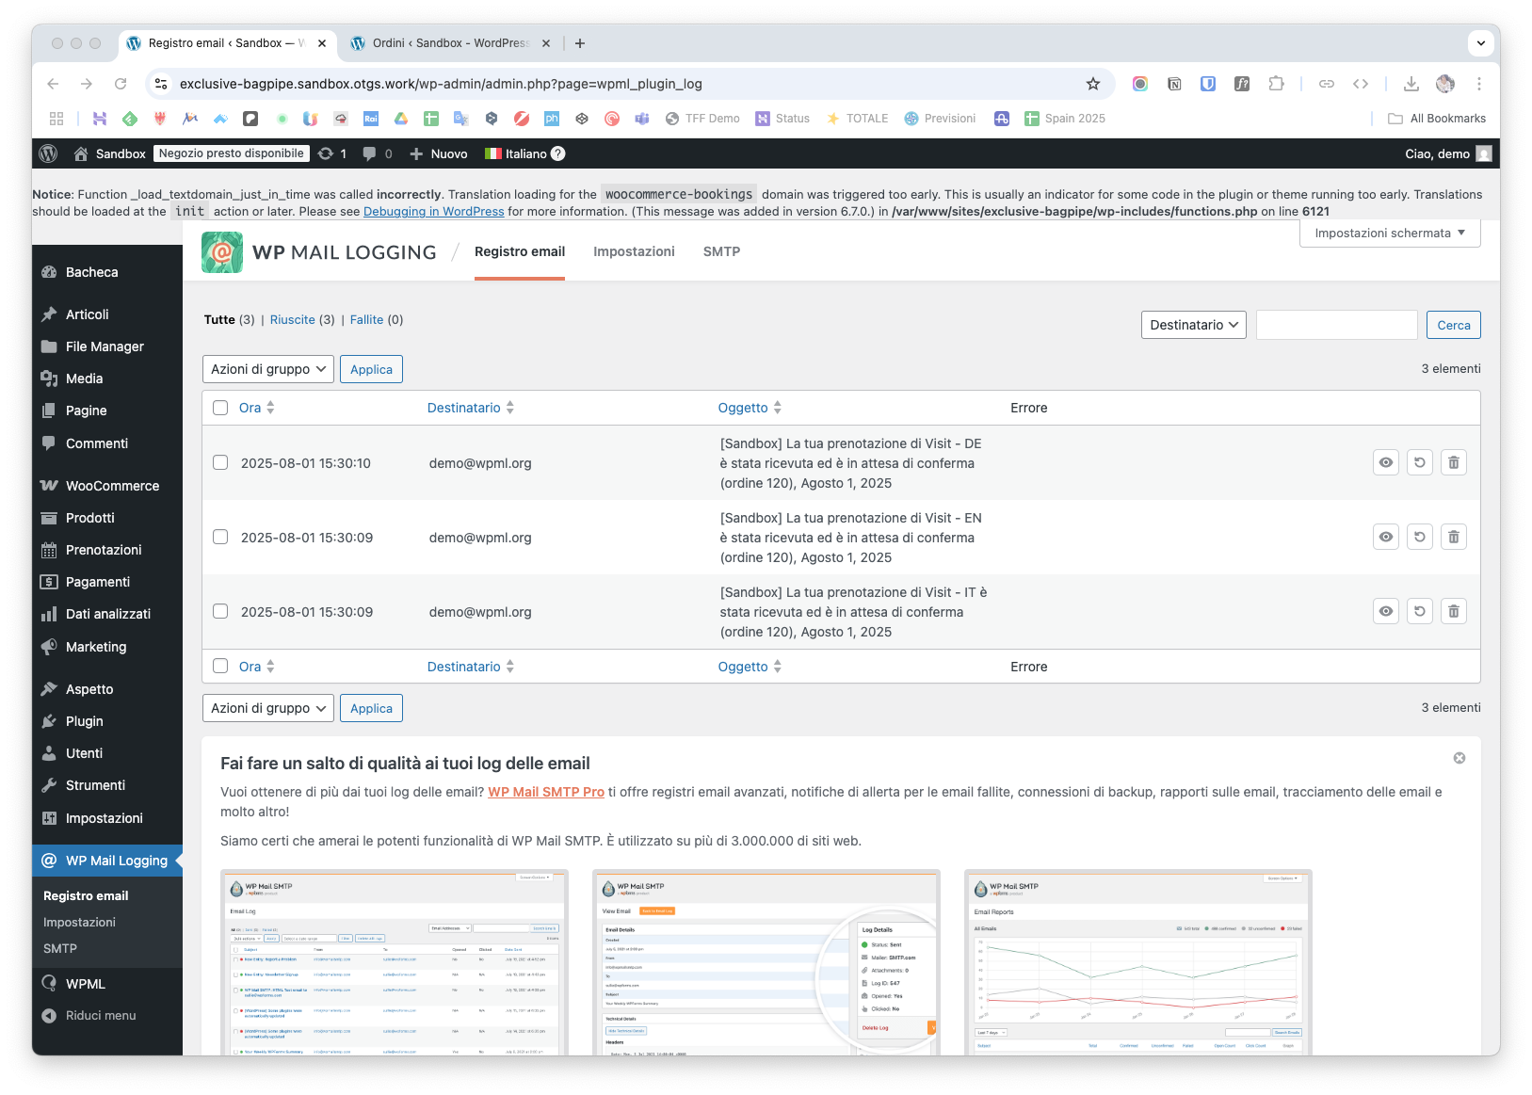Sort by Destinatario in top header
The height and width of the screenshot is (1095, 1532).
coord(471,408)
